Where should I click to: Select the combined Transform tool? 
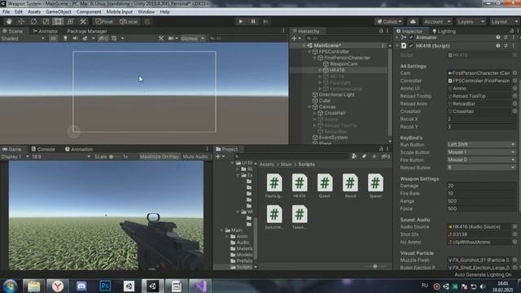coord(71,22)
